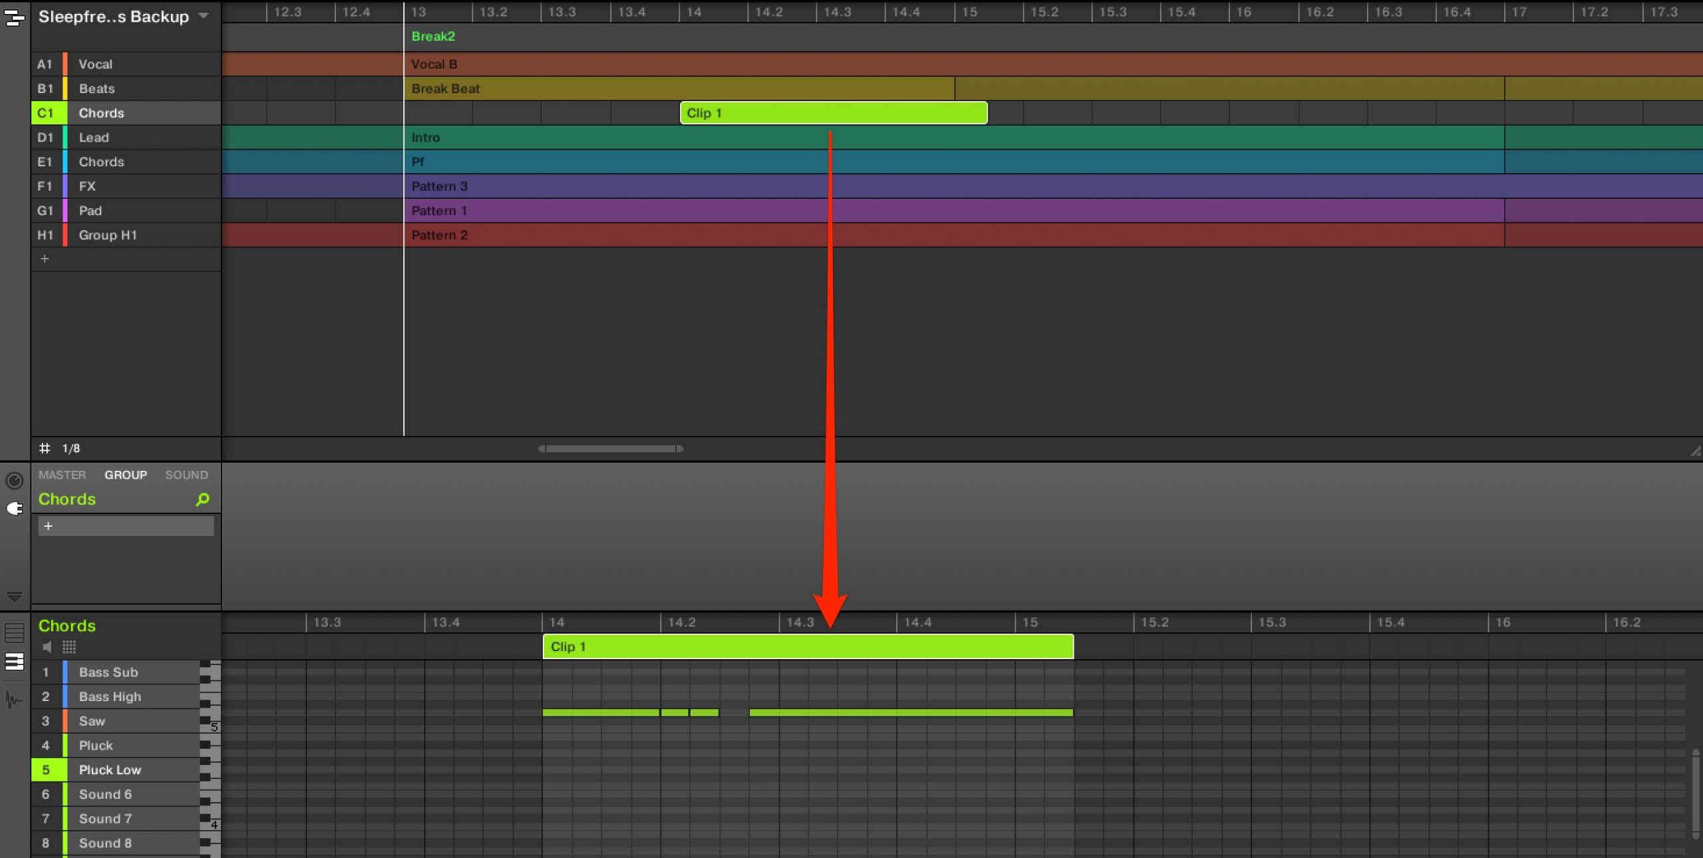This screenshot has width=1703, height=858.
Task: Select the Pattern 2 block on Group H1
Action: [x=954, y=235]
